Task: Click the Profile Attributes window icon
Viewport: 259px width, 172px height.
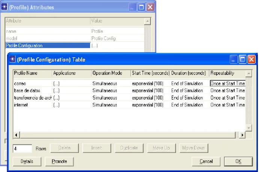Action: [x=5, y=7]
